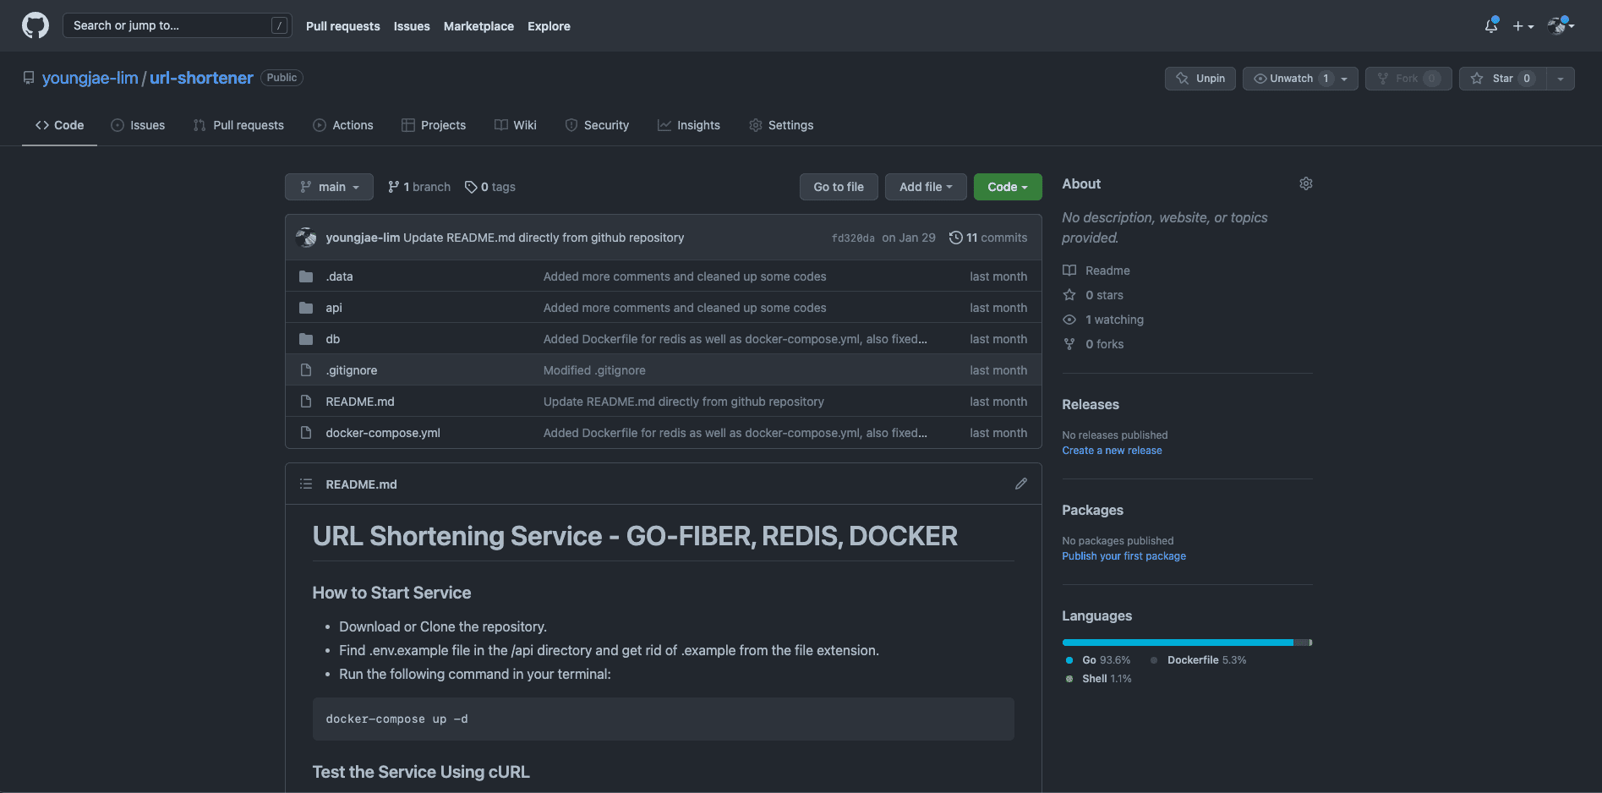Star the repository
The image size is (1602, 793).
pyautogui.click(x=1503, y=79)
